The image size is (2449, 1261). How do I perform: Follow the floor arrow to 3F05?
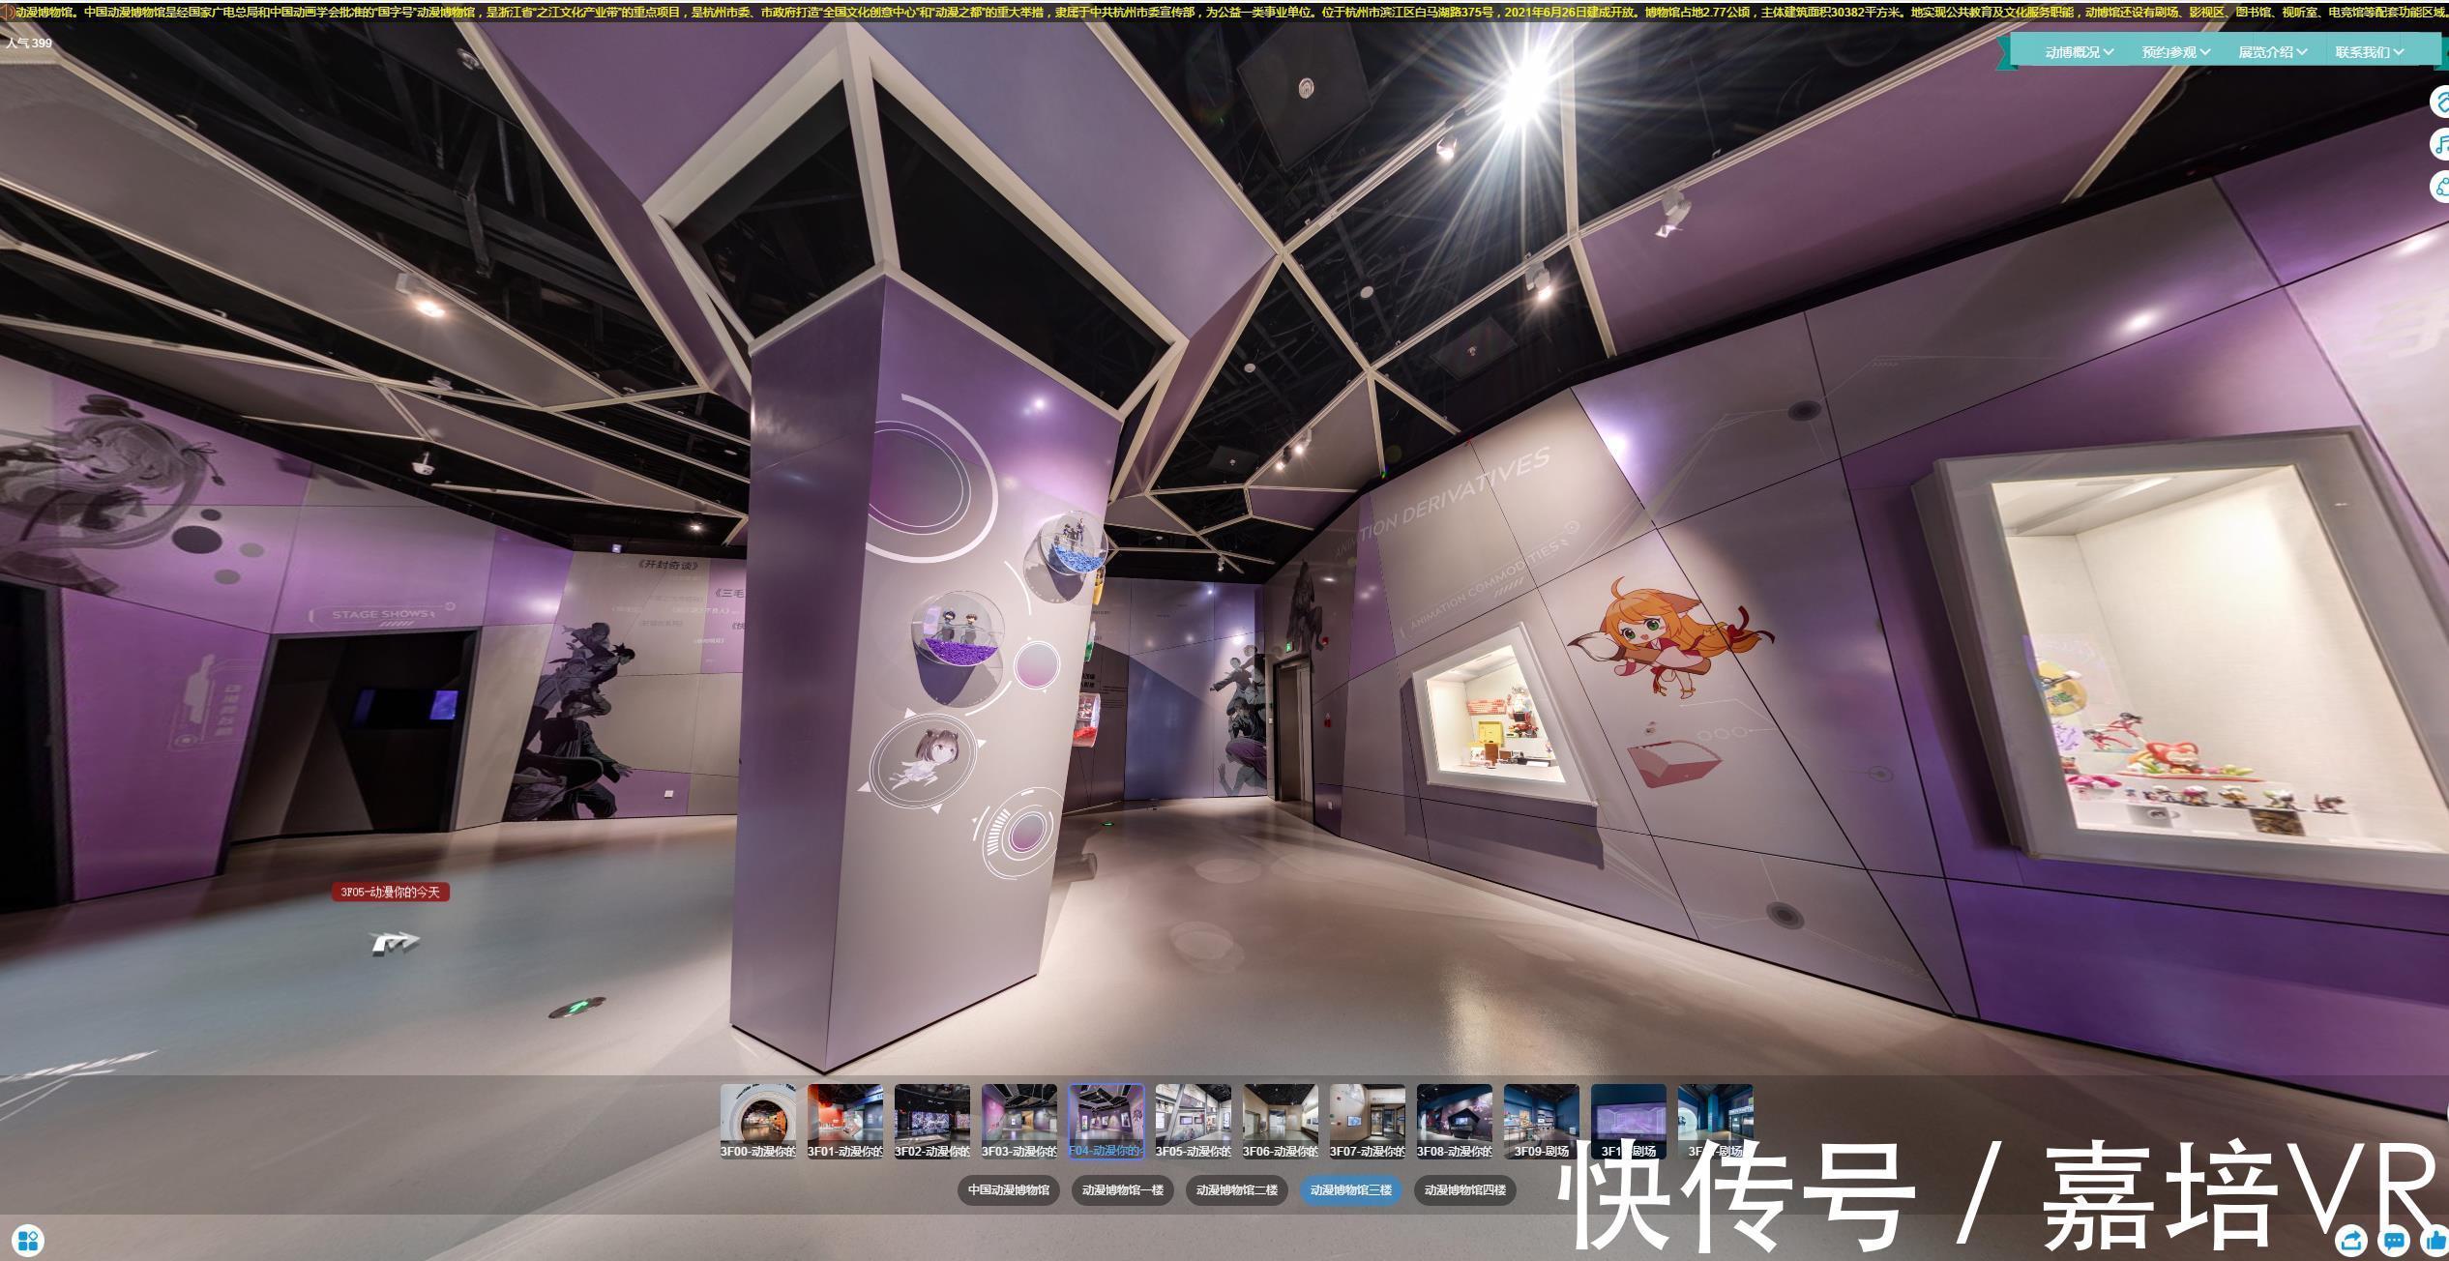395,943
